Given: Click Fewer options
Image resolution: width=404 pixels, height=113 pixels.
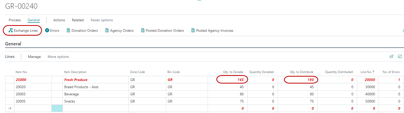Looking at the screenshot, I should coord(102,20).
